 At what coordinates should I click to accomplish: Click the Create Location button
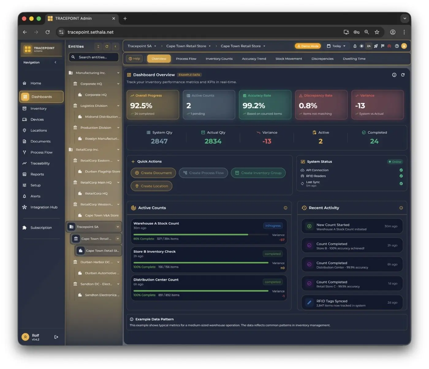click(x=151, y=186)
